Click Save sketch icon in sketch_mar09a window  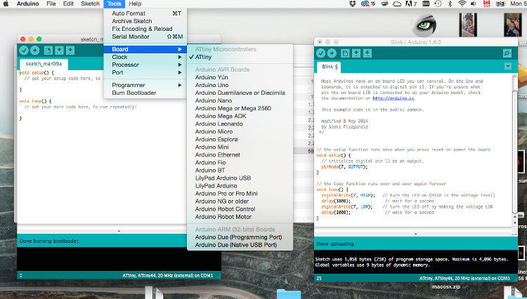[x=70, y=51]
